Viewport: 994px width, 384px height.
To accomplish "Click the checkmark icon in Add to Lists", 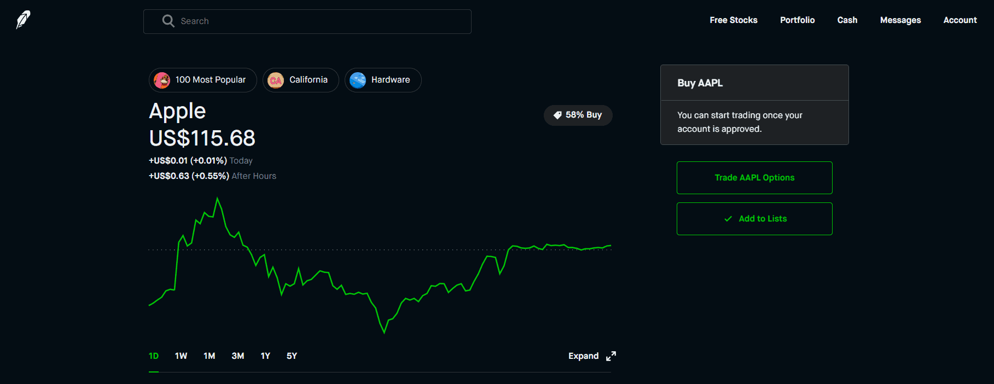I will [x=728, y=219].
